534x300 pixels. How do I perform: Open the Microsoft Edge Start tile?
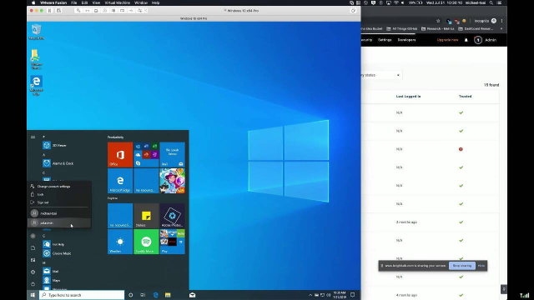click(120, 181)
